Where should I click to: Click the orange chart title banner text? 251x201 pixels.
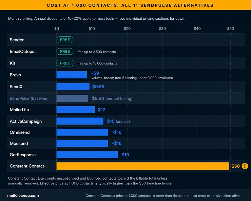(130, 5)
